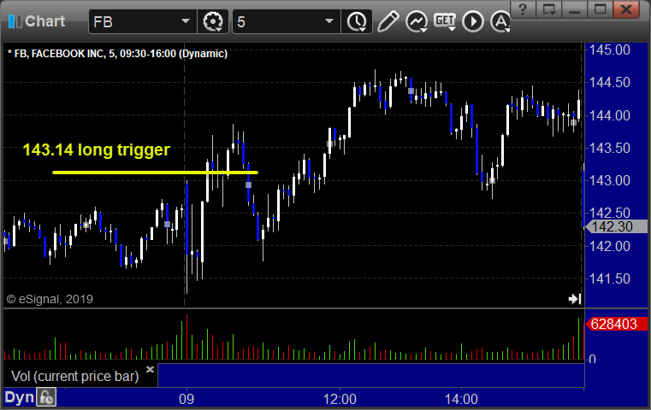The width and height of the screenshot is (651, 410).
Task: Select the yellow trigger line
Action: (156, 173)
